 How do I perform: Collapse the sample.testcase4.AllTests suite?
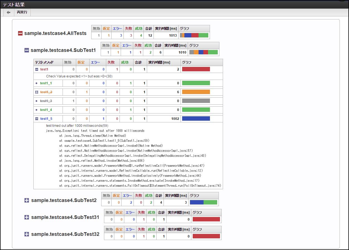coord(20,34)
